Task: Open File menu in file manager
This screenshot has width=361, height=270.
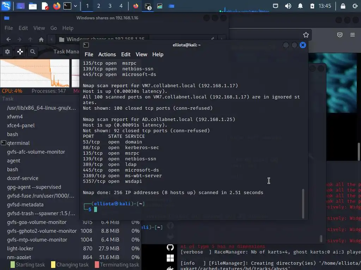Action: [9, 28]
